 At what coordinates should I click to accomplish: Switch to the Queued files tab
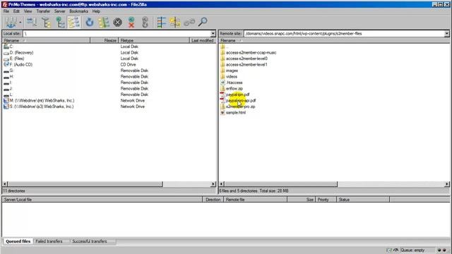(18, 241)
